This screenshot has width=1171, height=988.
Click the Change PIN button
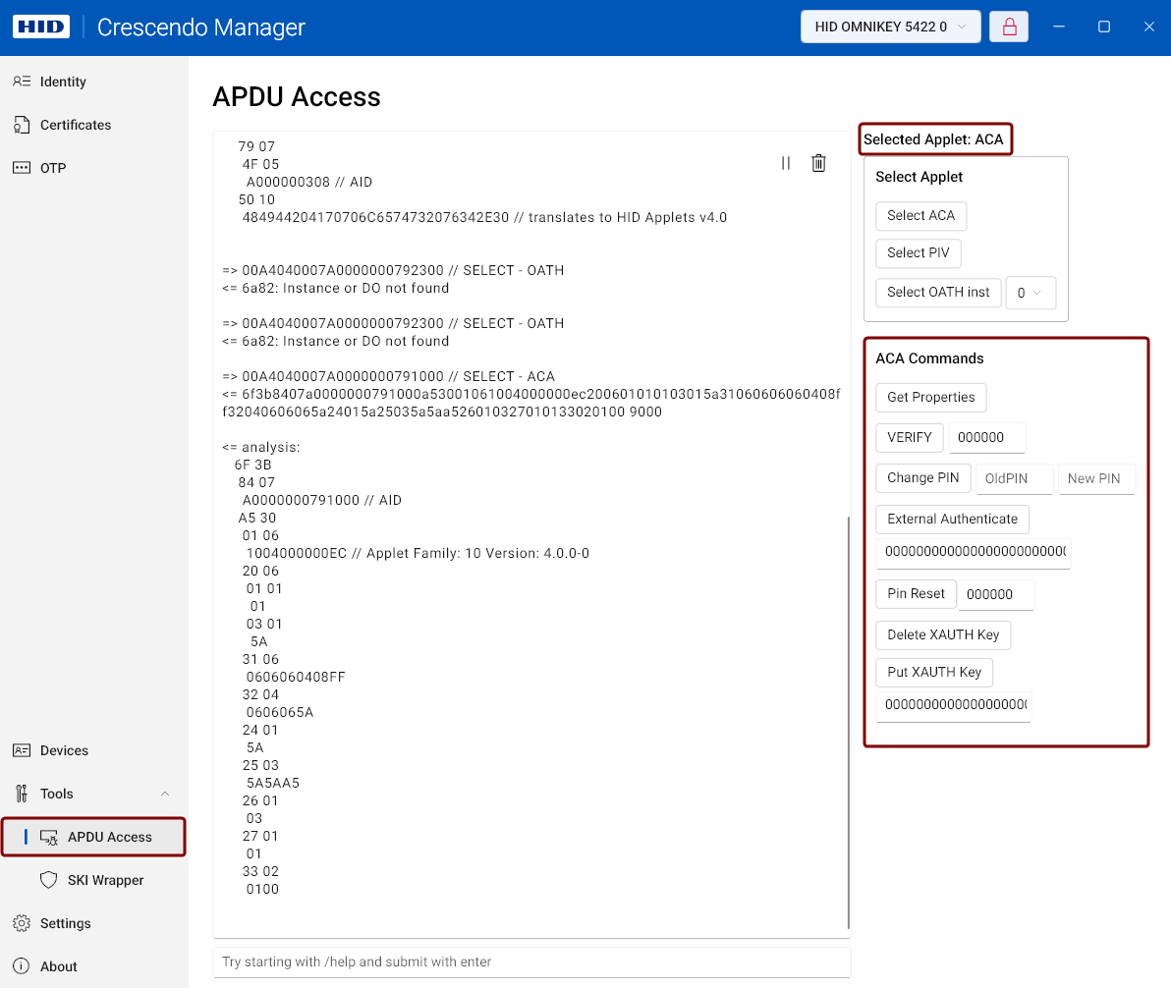(x=923, y=478)
